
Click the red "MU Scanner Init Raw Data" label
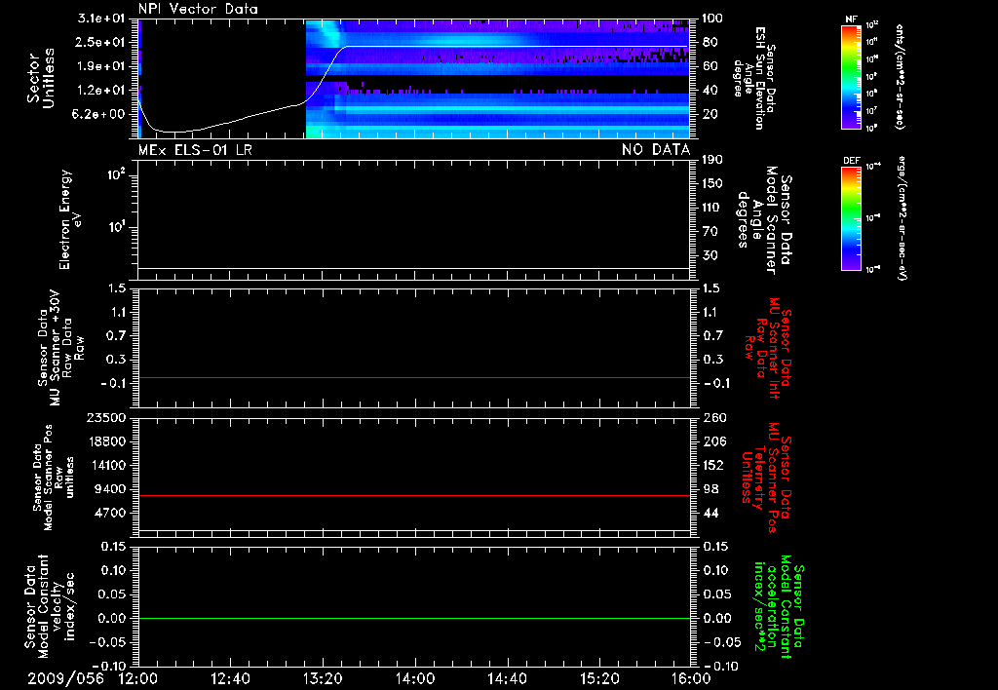pos(768,348)
